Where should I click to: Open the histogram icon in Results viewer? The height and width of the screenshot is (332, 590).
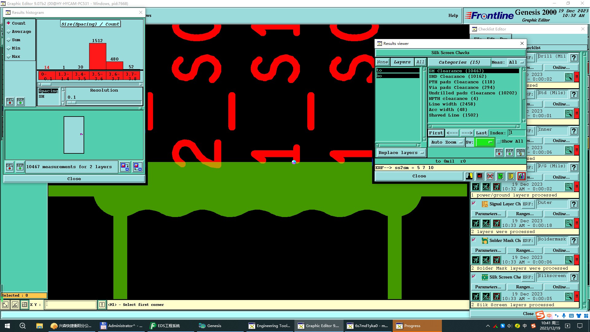521,176
